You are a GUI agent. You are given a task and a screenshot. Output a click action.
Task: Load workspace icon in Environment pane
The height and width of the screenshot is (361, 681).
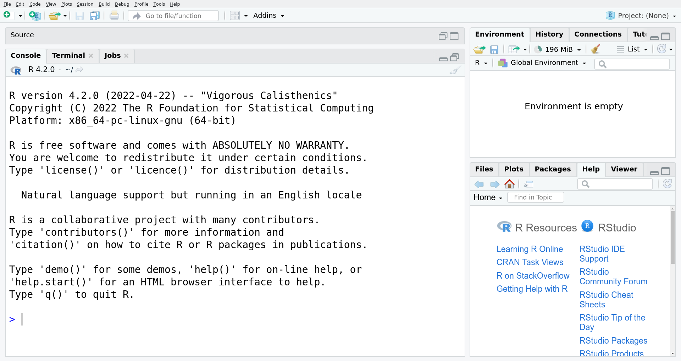point(480,49)
